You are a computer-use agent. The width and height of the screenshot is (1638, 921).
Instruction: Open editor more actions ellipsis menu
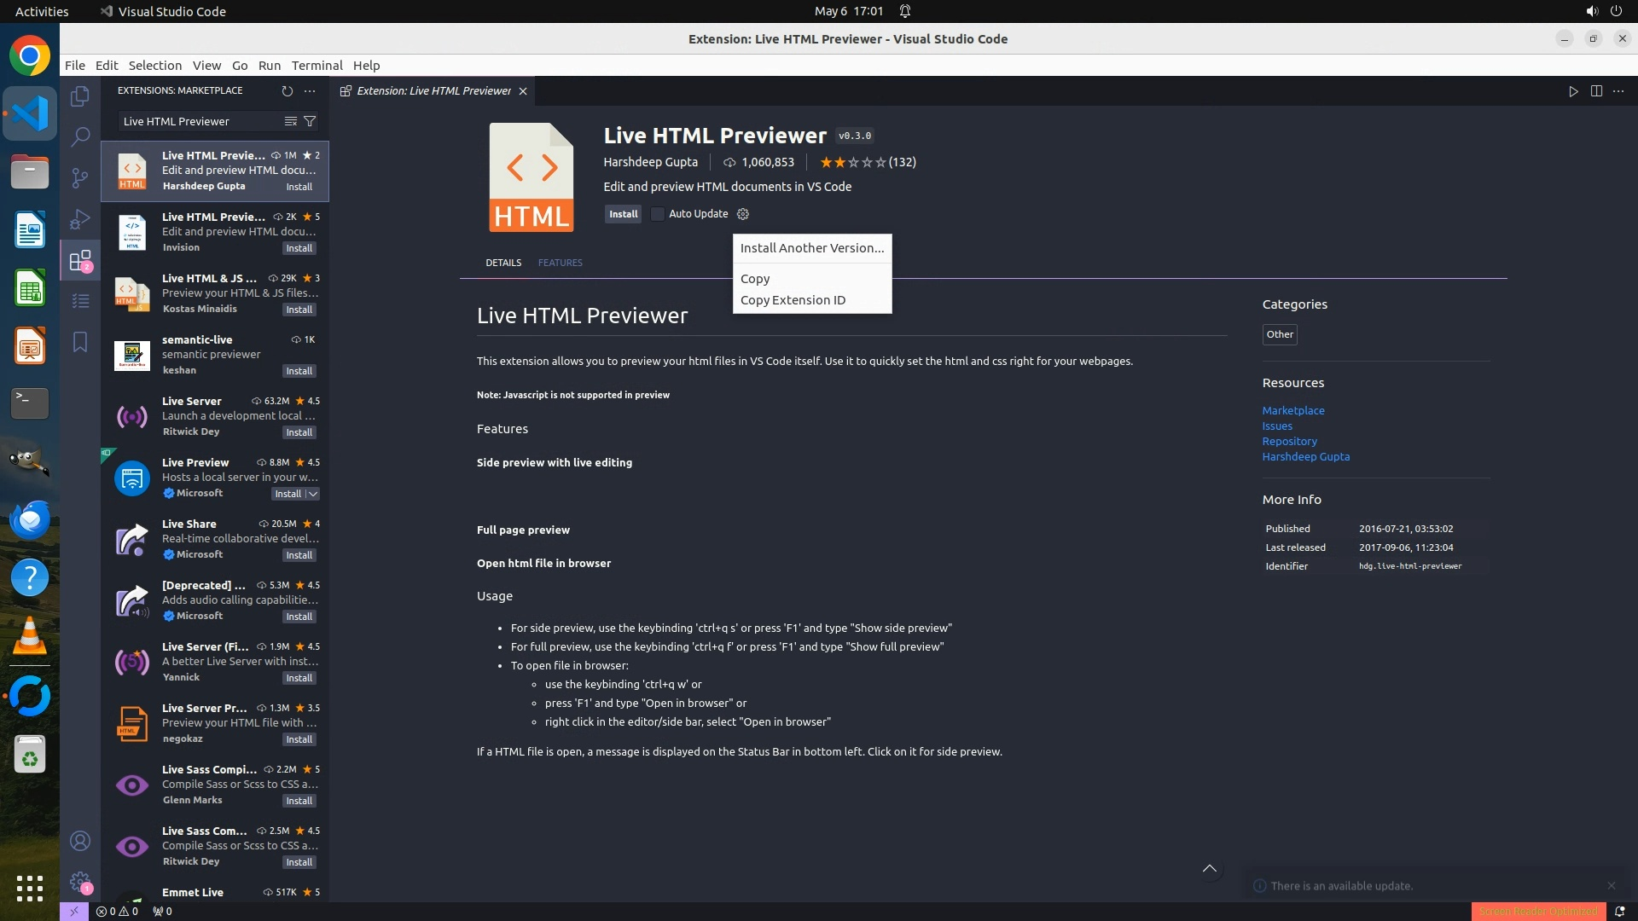tap(1618, 91)
